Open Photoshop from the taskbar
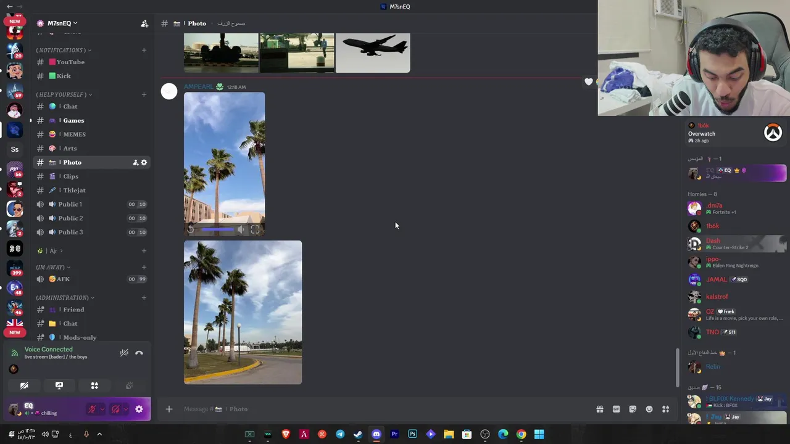Screen dimensions: 790x444 [x=412, y=435]
